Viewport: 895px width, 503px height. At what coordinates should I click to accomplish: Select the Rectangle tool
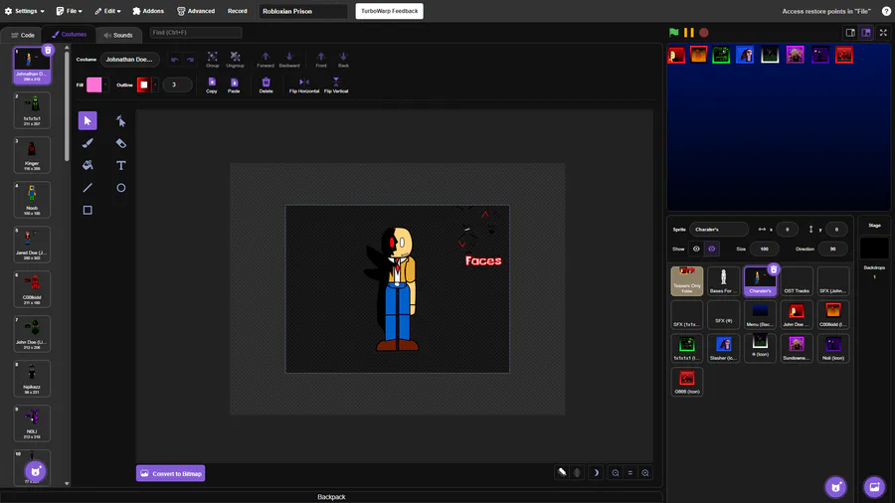[x=88, y=210]
